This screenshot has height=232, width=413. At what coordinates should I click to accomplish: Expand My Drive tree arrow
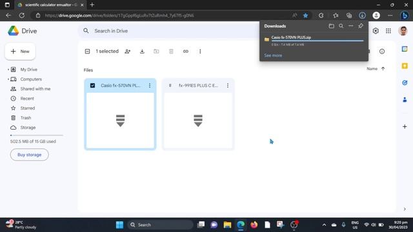pos(8,70)
